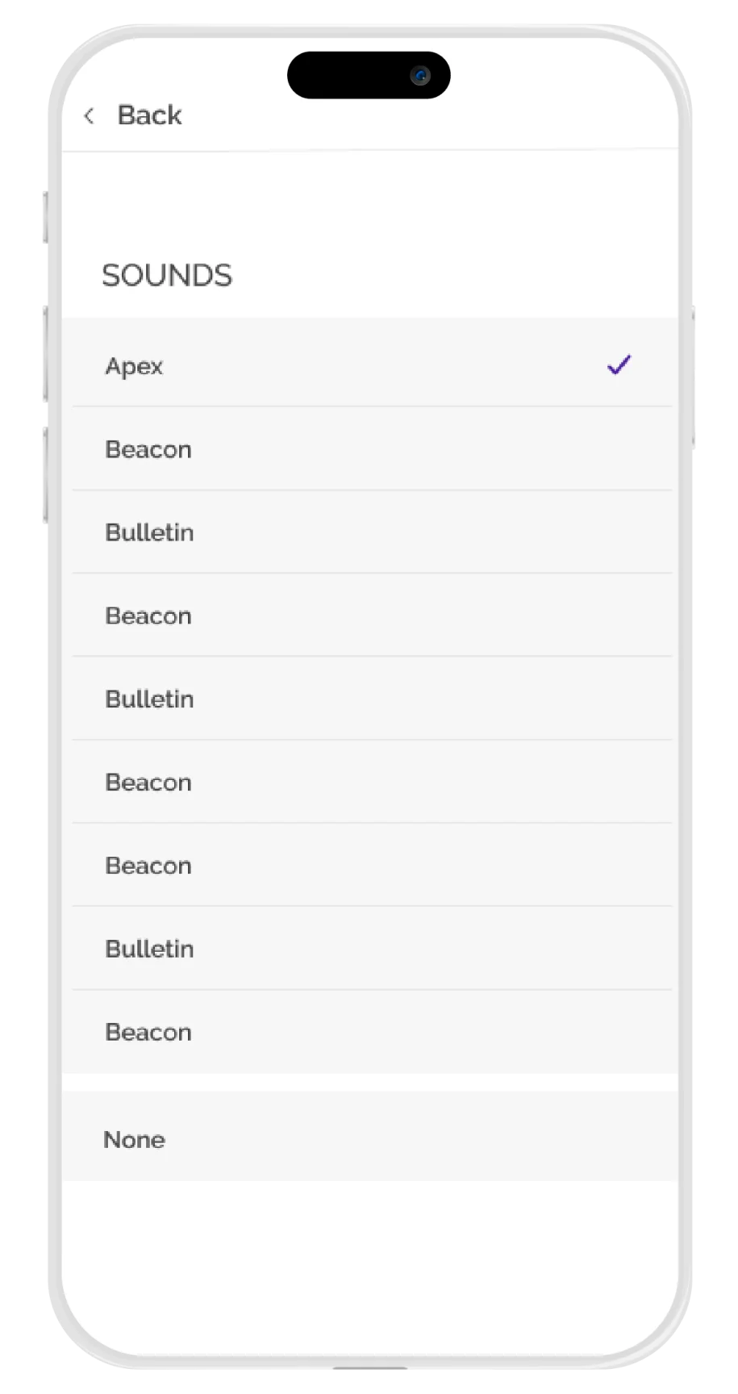Go back using the Back label
The image size is (738, 1394).
[149, 115]
